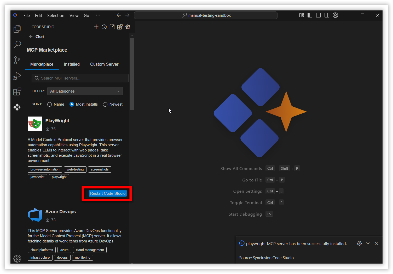
Task: Dismiss the playwright installed notification
Action: tap(376, 243)
